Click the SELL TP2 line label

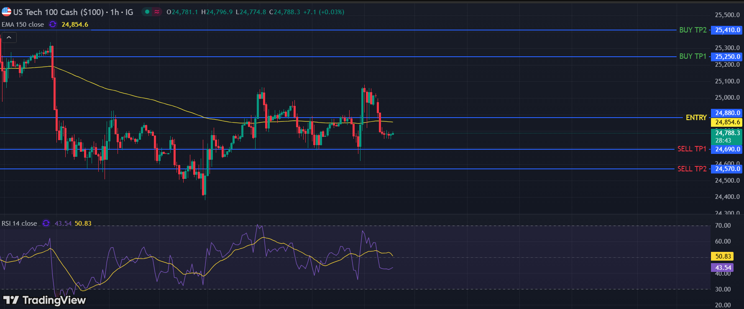pyautogui.click(x=692, y=169)
